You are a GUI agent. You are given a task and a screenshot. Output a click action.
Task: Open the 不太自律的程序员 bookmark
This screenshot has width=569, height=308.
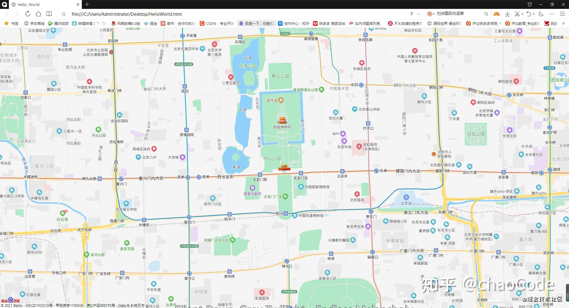pos(405,23)
